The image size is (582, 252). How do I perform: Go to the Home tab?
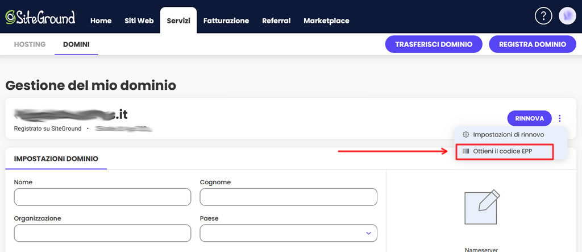pyautogui.click(x=101, y=21)
